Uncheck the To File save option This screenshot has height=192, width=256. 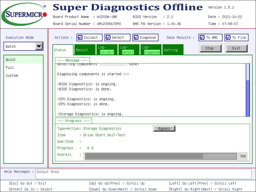(x=228, y=37)
